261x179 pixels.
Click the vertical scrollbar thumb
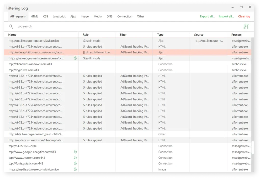[x=253, y=147]
